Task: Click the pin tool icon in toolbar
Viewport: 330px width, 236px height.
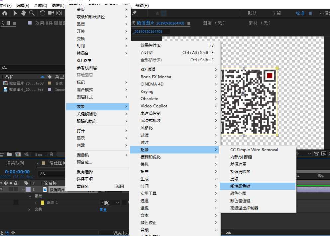Action: [134, 13]
